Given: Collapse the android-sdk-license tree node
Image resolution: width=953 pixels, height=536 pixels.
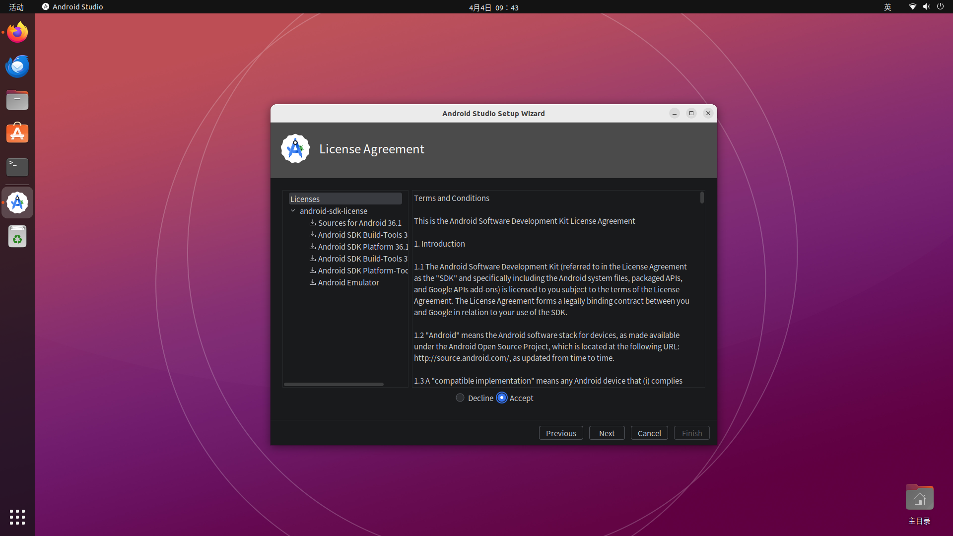Looking at the screenshot, I should pos(293,211).
